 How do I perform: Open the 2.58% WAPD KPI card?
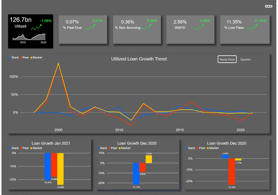(x=190, y=29)
